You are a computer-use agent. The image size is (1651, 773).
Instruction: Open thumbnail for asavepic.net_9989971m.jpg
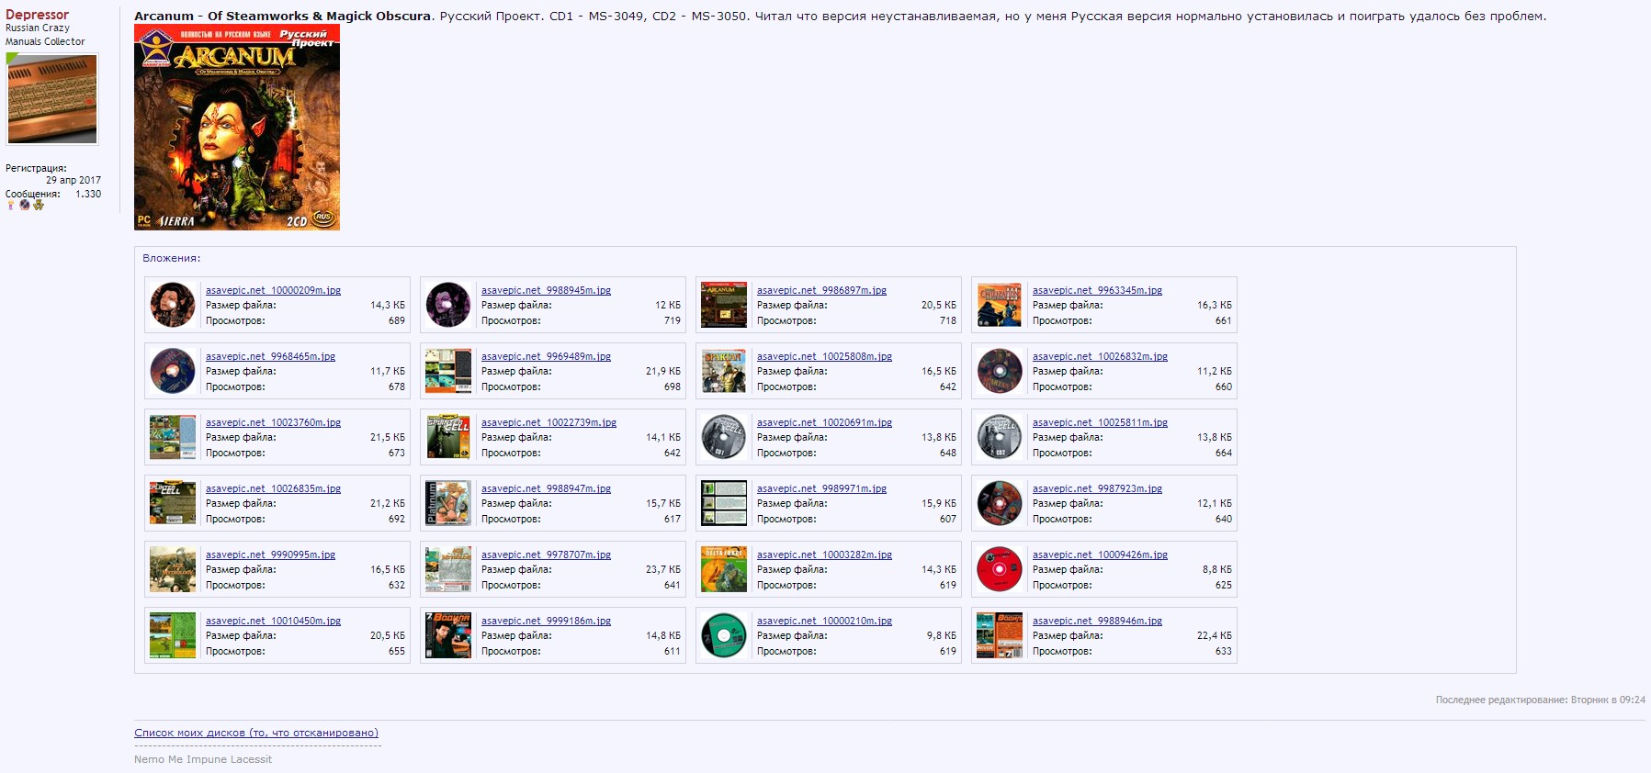point(724,503)
